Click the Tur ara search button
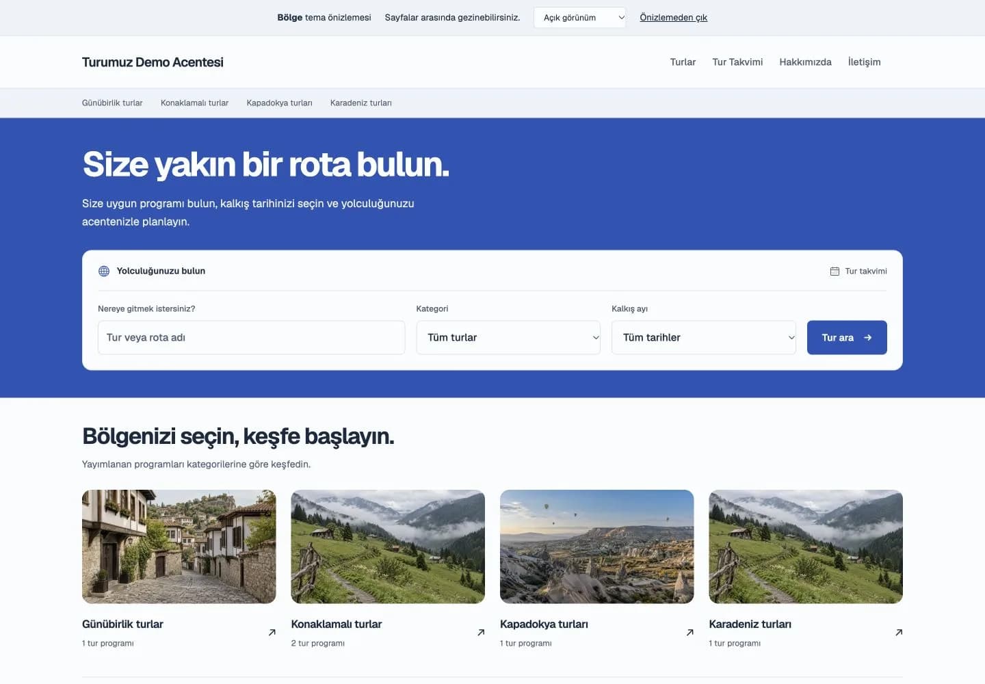 click(847, 338)
